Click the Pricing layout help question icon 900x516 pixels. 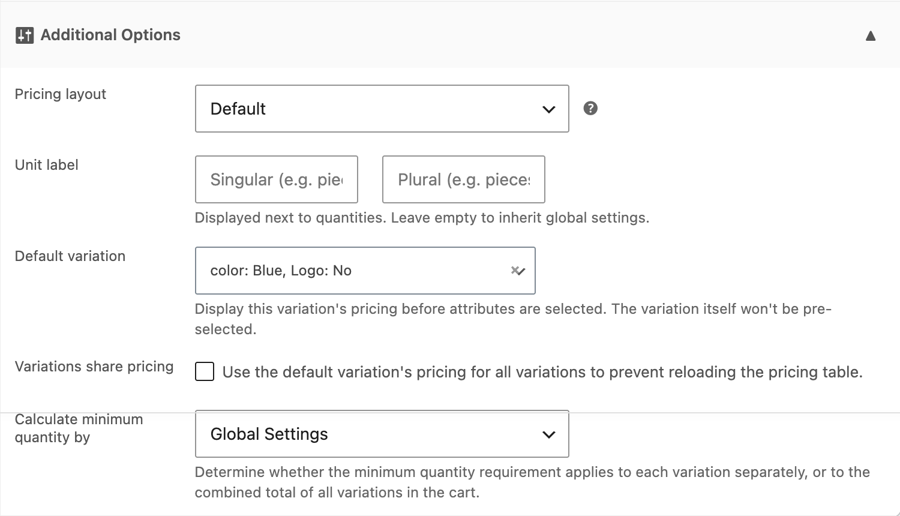(590, 108)
